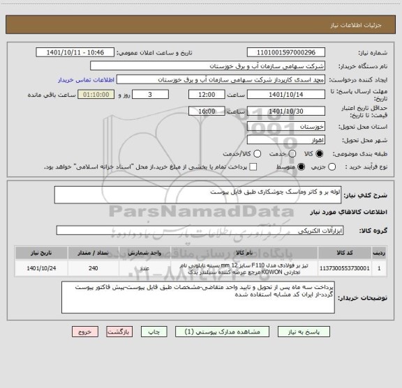402x388 pixels.
Task: Select the جزیی purchase type radio
Action: click(x=332, y=167)
